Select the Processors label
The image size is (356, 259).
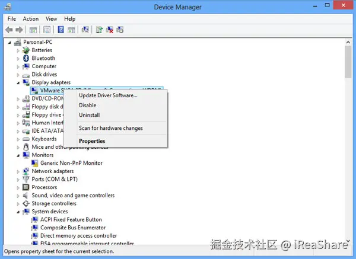[x=44, y=187]
